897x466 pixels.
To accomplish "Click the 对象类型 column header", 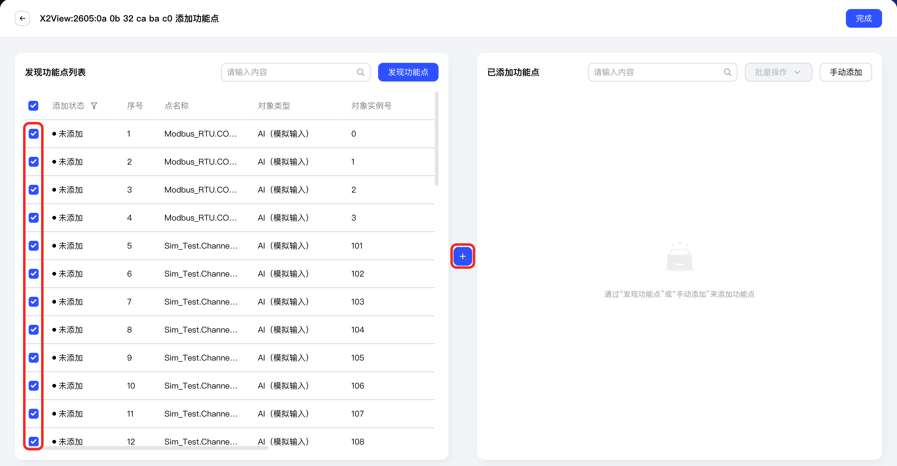I will 274,106.
